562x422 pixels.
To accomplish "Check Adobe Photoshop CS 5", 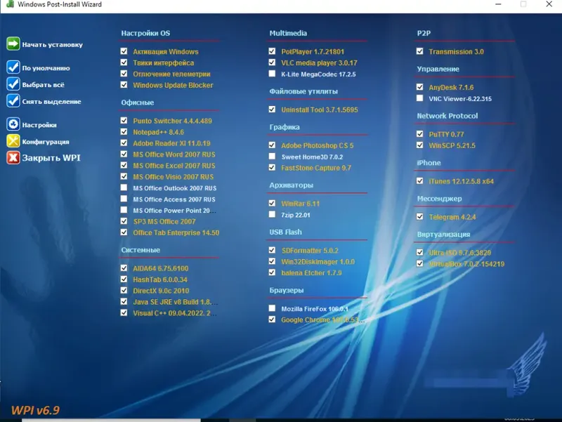I will tap(272, 145).
